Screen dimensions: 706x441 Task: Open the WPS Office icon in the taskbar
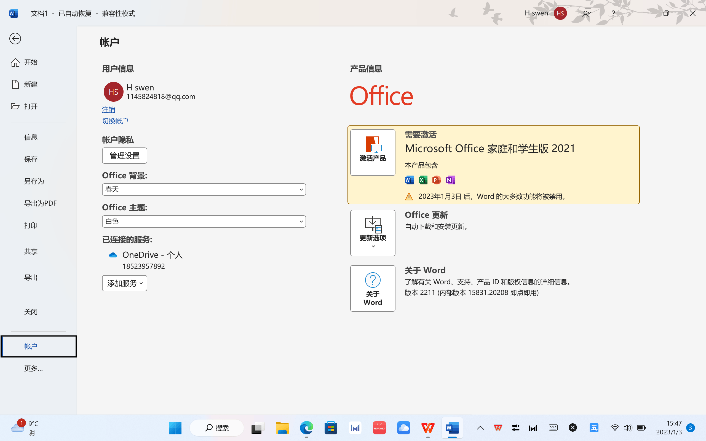click(x=428, y=428)
